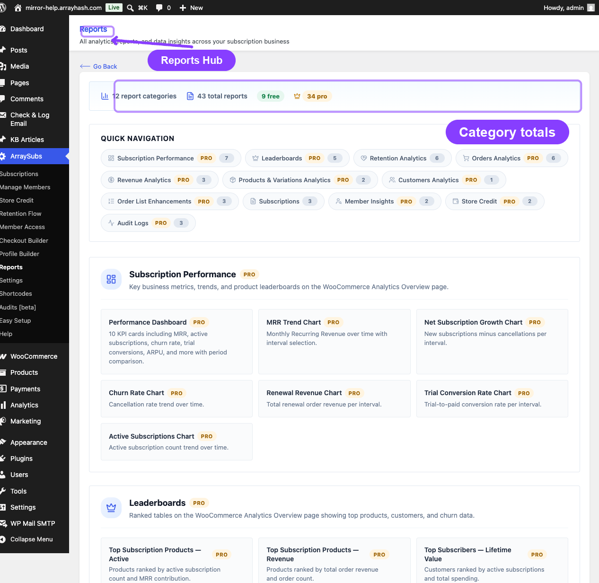Open the MRR Trend Chart card
This screenshot has height=583, width=599.
334,342
